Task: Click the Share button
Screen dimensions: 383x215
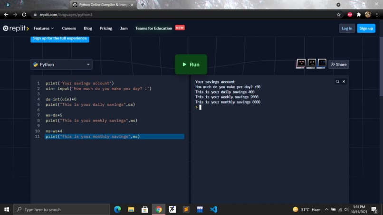Action: [339, 65]
